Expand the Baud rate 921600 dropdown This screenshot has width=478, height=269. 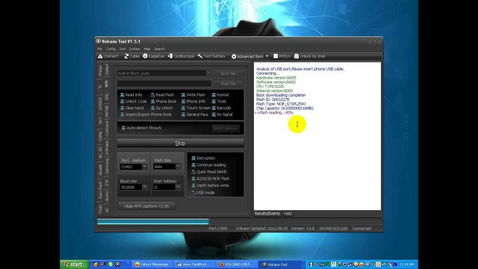(144, 187)
